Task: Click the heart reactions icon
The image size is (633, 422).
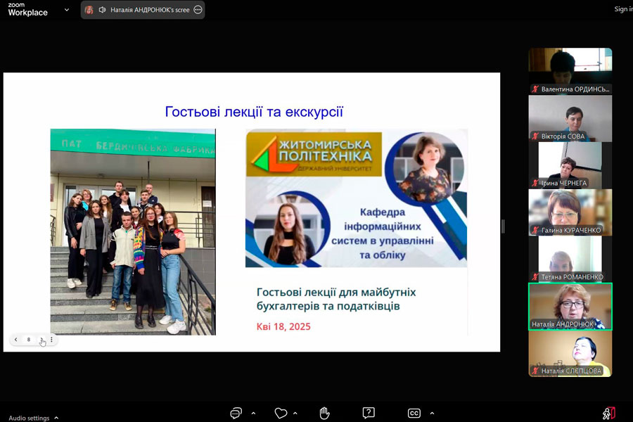Action: [x=281, y=413]
